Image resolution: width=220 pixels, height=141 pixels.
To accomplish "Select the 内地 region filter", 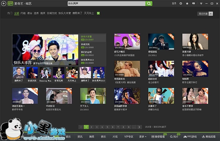I will click(23, 13).
